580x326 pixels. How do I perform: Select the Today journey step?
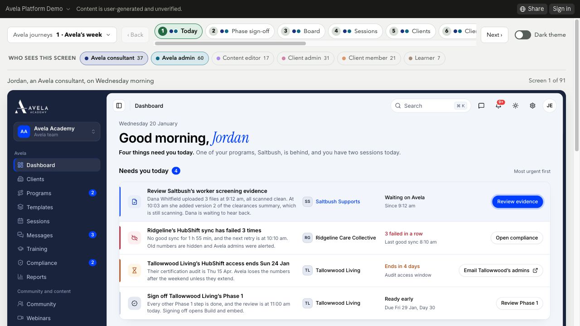pyautogui.click(x=179, y=31)
